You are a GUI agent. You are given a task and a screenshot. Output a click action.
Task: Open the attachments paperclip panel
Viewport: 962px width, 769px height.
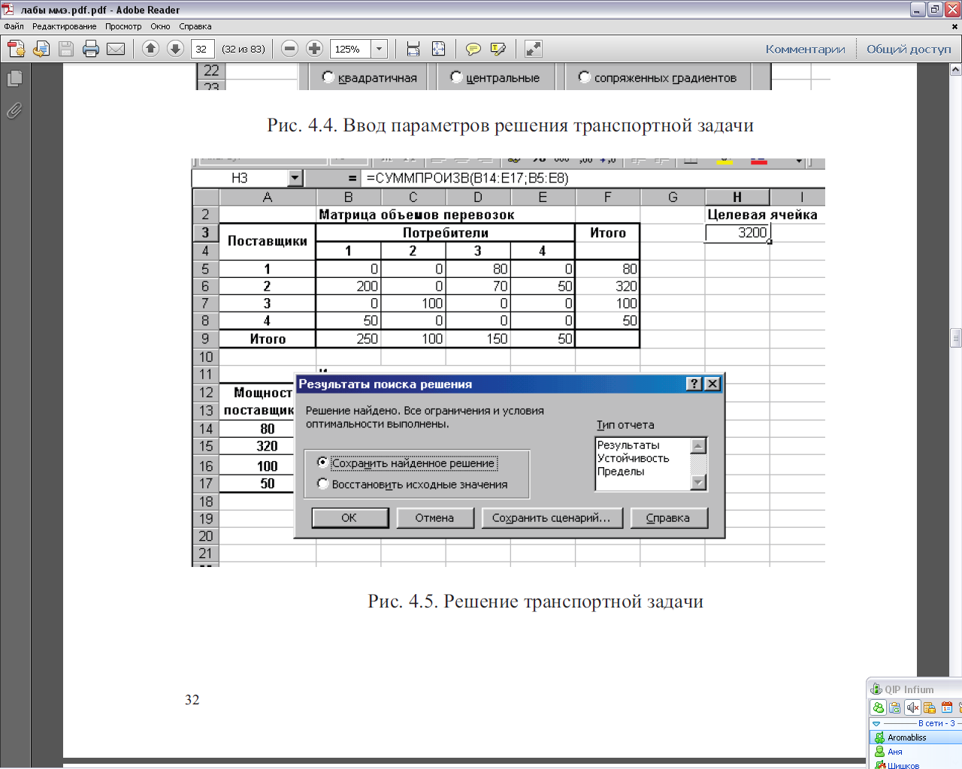[x=14, y=111]
